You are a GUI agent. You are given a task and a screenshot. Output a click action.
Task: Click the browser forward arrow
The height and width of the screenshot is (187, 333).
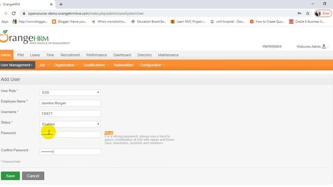click(6, 14)
